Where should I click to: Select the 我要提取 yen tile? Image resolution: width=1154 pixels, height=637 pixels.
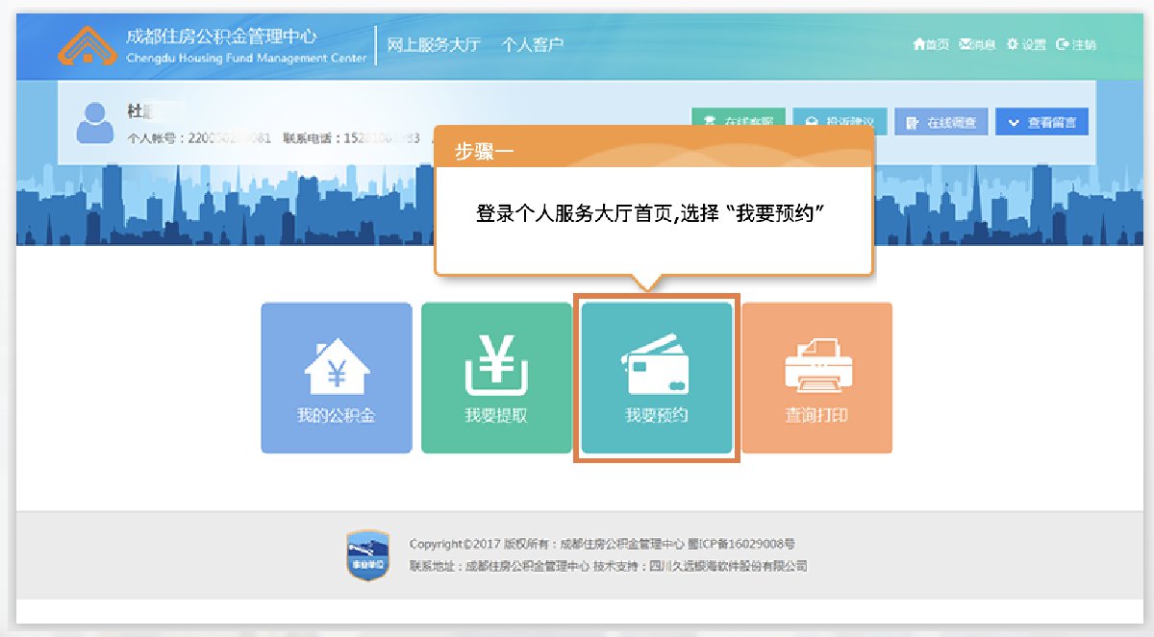(496, 378)
